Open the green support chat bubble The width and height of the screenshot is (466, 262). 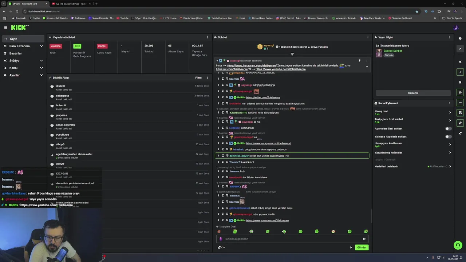458,245
